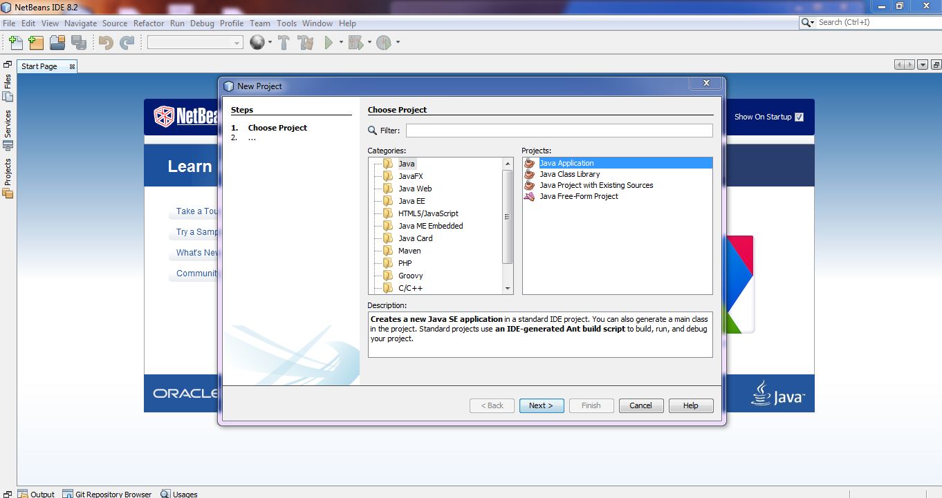Select the JavaFX category

point(410,176)
